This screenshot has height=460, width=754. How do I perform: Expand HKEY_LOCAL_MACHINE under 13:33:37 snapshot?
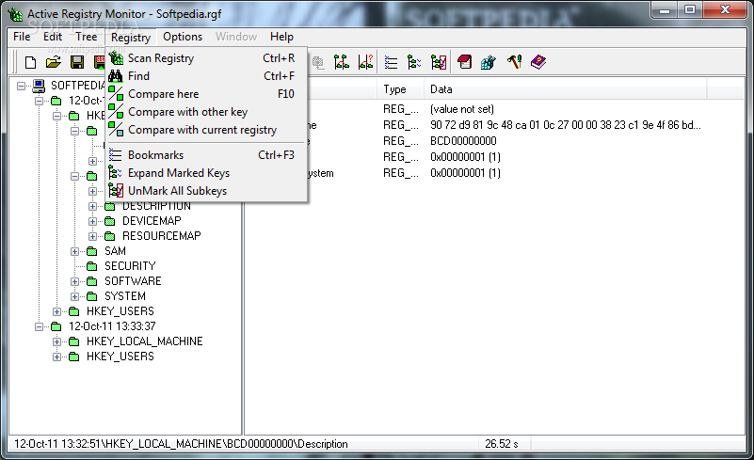click(x=56, y=341)
